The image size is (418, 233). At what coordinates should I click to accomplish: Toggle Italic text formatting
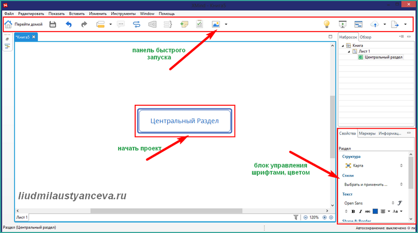[x=360, y=211]
